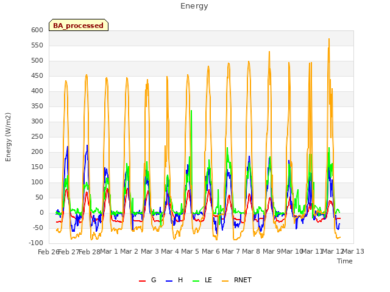390x292 pixels.
Task: Toggle the RNET series in legend
Action: pyautogui.click(x=236, y=280)
